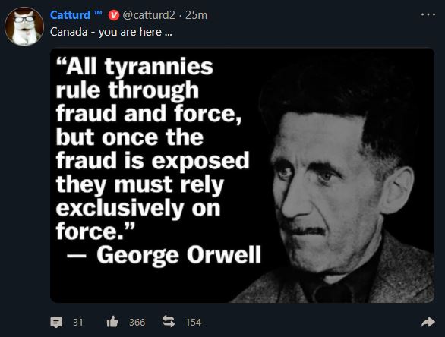This screenshot has width=445, height=337.
Task: Click the 'exclusively on force' quote line
Action: [138, 220]
